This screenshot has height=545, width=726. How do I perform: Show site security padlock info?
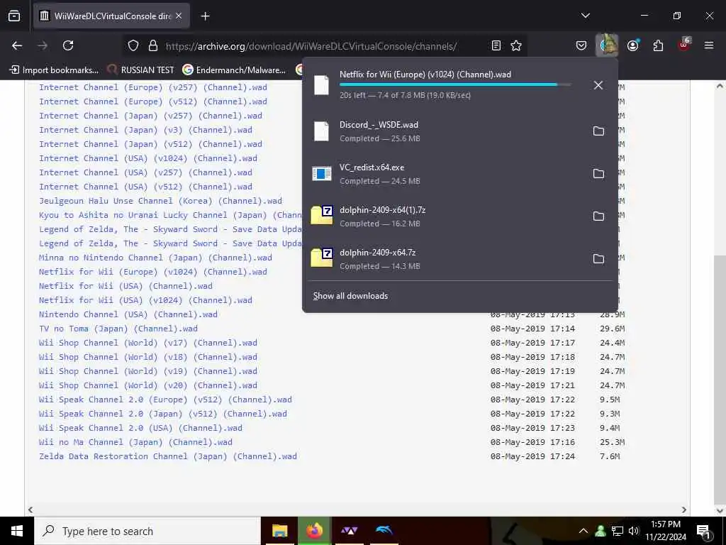(153, 45)
